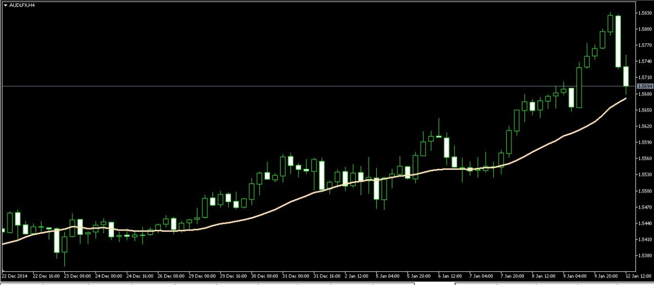Click the 22 Dec 2014 time axis label
Screen dimensions: 654x285
click(x=15, y=276)
